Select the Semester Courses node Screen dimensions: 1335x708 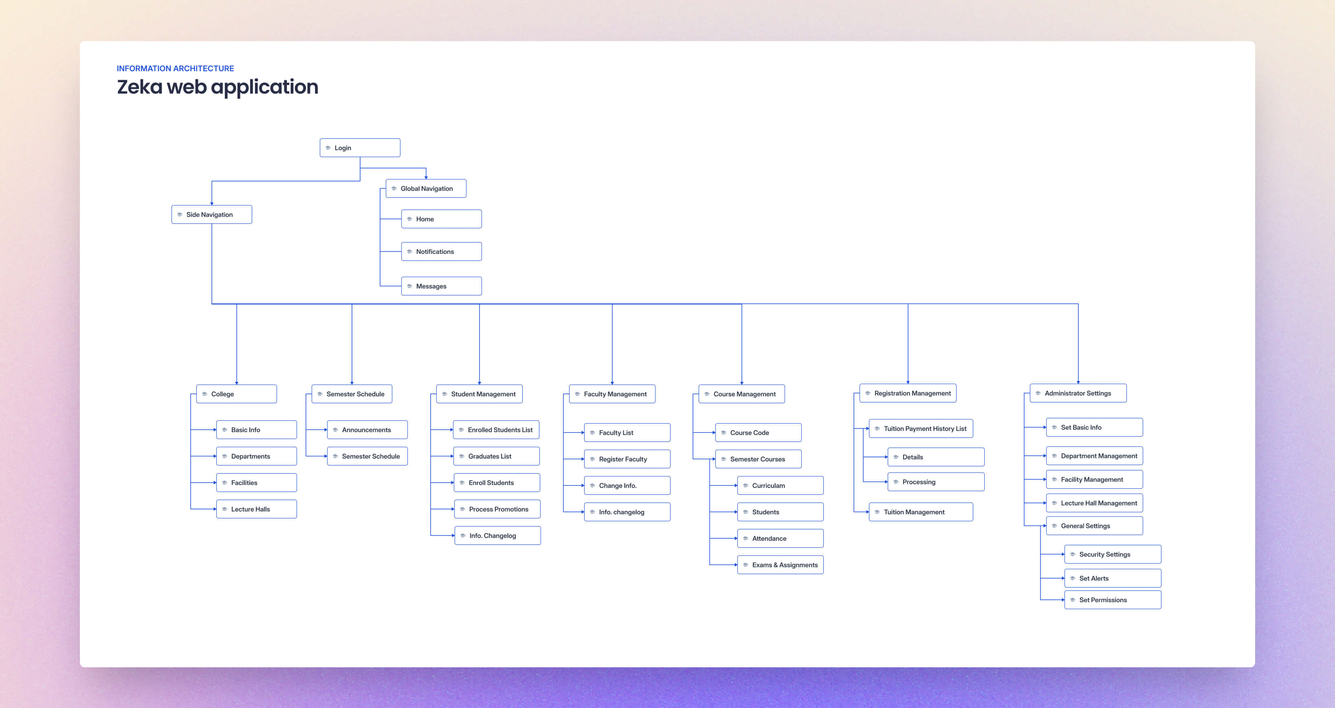click(758, 459)
